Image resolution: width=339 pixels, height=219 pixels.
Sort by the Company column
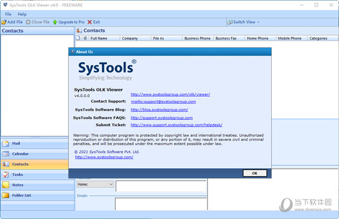(x=135, y=38)
